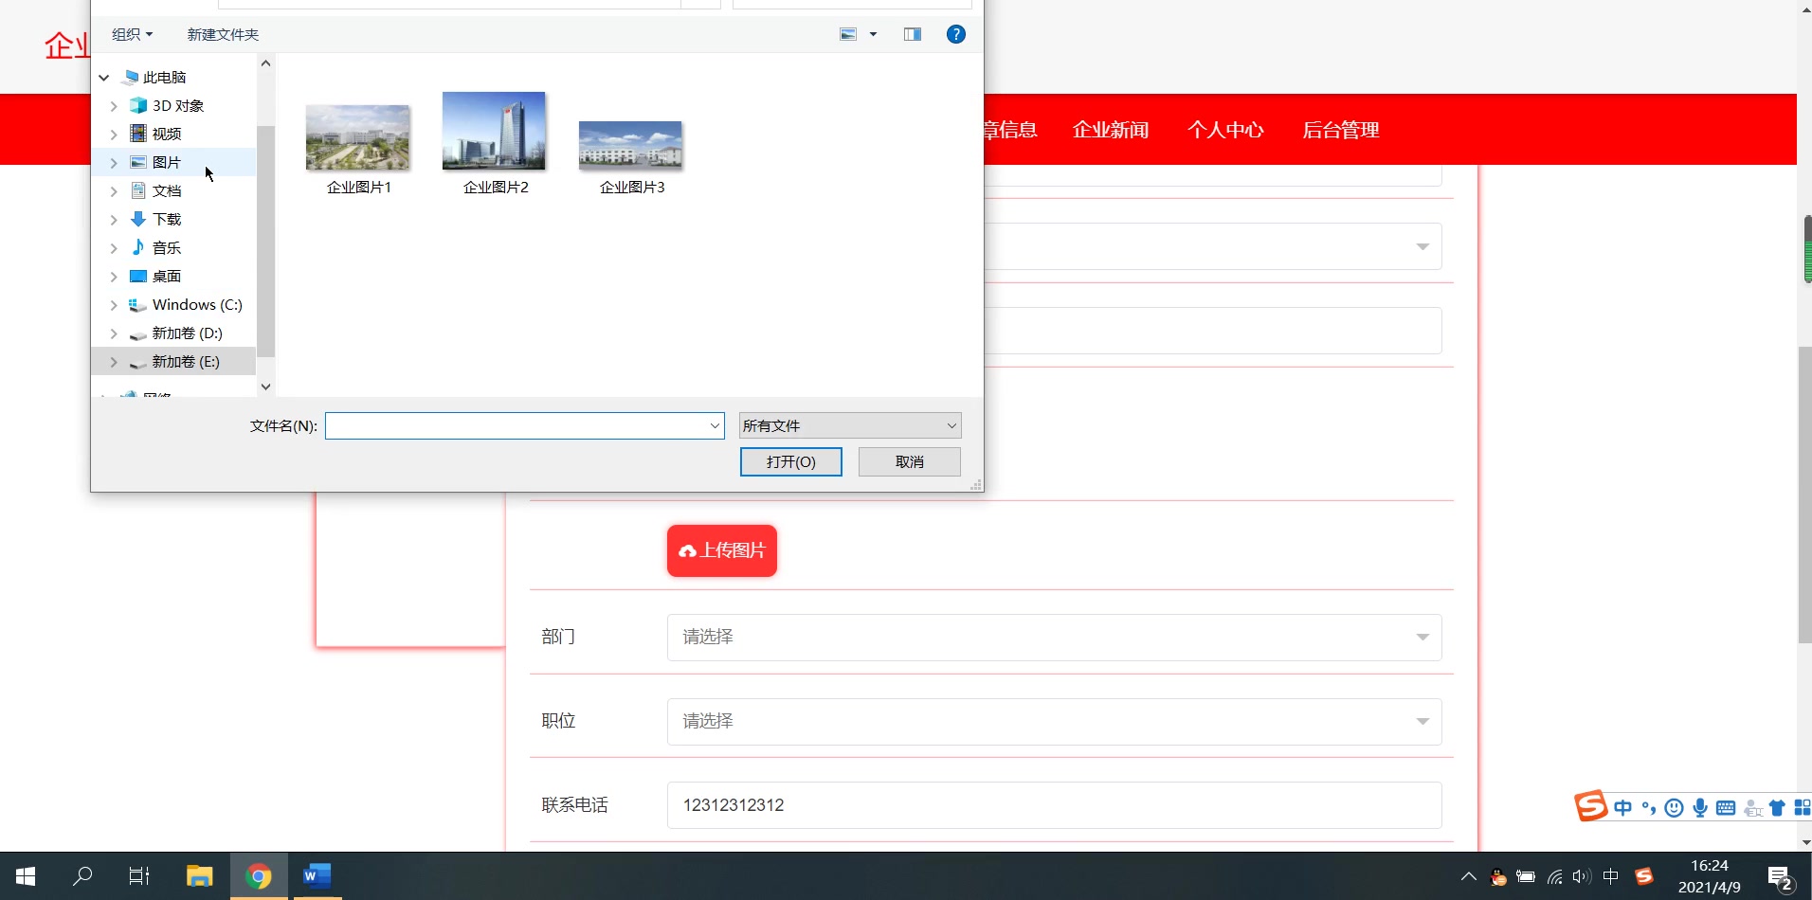
Task: Open Chrome from the taskbar
Action: pos(259,875)
